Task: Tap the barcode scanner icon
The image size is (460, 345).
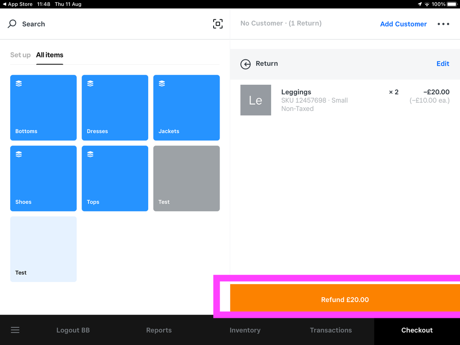Action: 218,24
